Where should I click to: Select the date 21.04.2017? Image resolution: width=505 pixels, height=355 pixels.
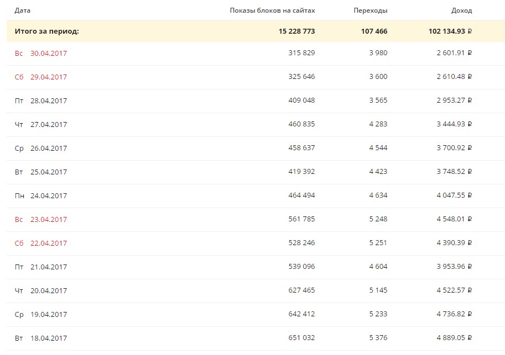(49, 268)
